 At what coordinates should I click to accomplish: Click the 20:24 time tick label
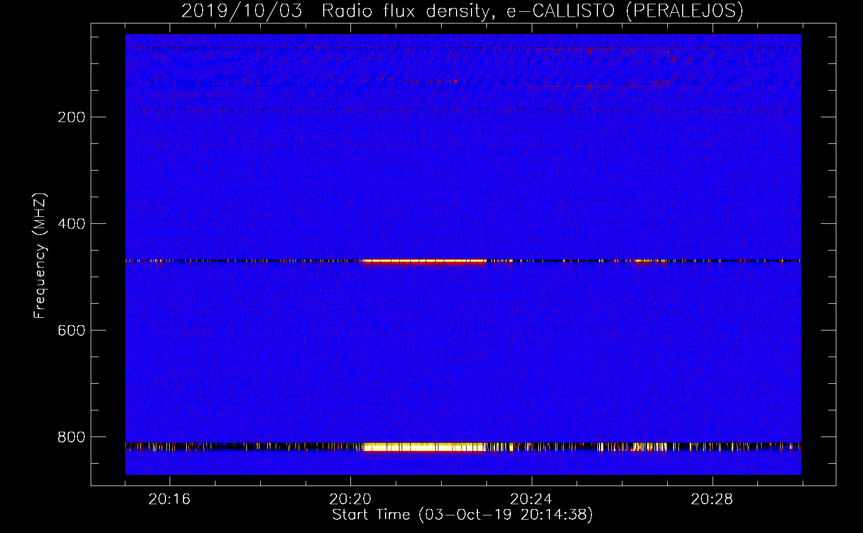point(531,499)
